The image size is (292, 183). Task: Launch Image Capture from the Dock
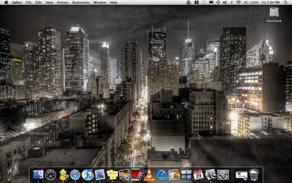point(125,175)
